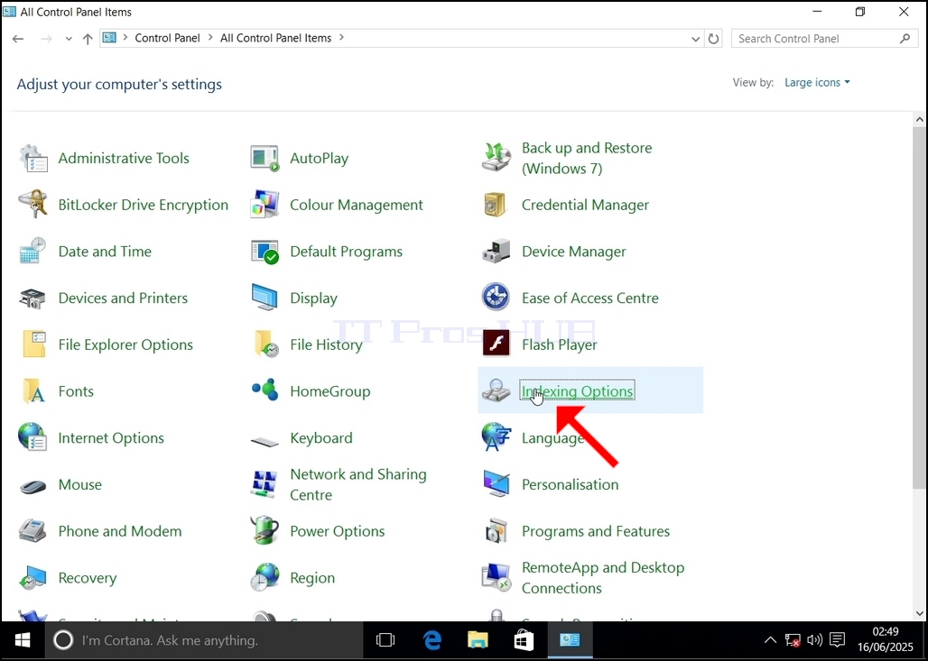Click the Flash Player icon
This screenshot has width=928, height=661.
(496, 343)
